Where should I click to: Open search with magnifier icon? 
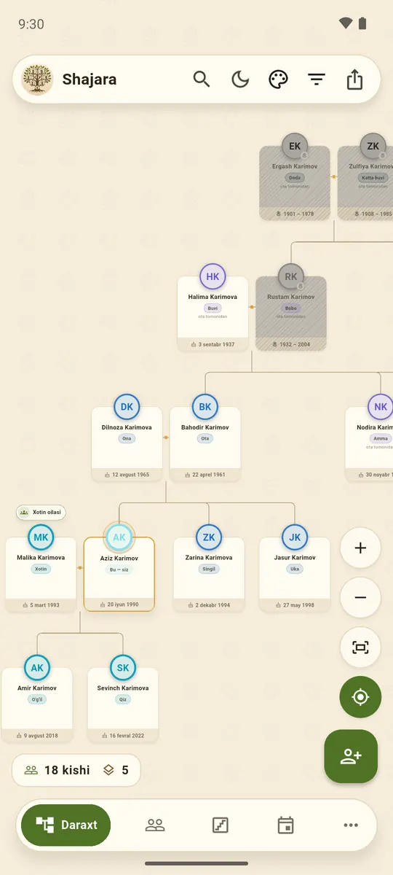point(202,79)
